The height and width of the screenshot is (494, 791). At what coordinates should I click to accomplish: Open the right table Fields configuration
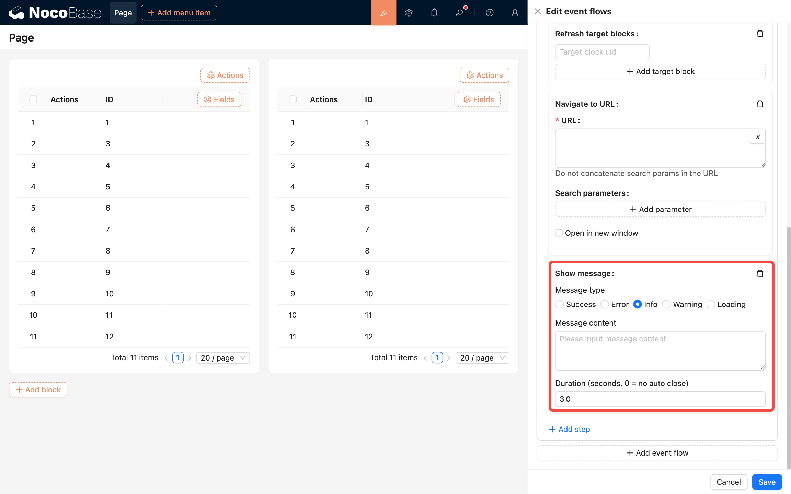(x=479, y=99)
